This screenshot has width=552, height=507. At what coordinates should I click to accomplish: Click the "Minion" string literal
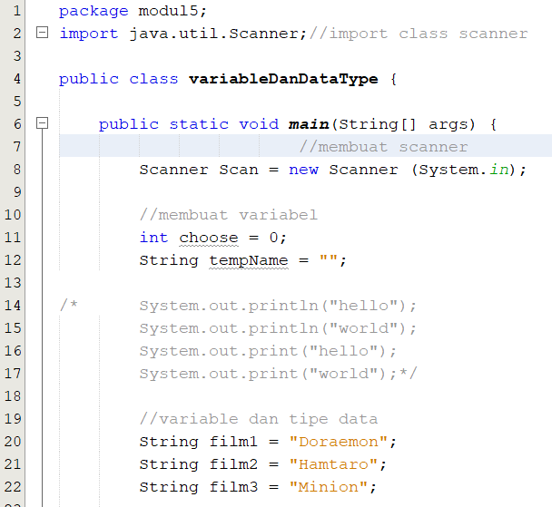point(328,487)
